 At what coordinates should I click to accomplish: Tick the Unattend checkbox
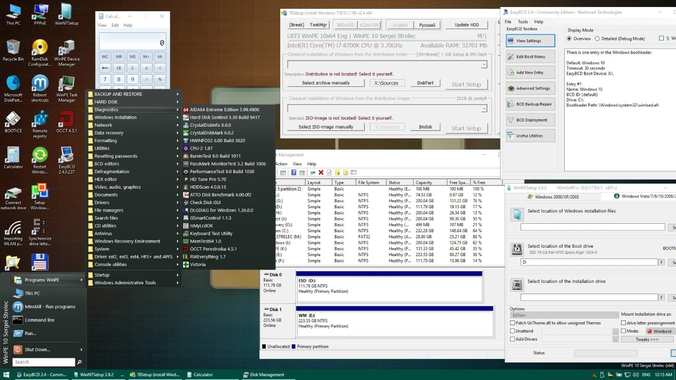(x=513, y=331)
